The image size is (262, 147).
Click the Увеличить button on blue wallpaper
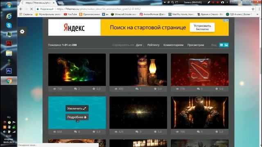click(77, 108)
